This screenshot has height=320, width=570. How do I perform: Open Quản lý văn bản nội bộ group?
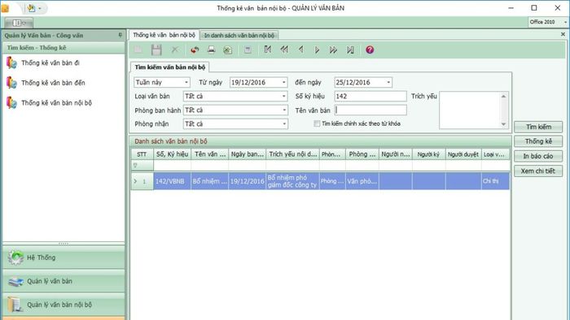click(x=64, y=305)
